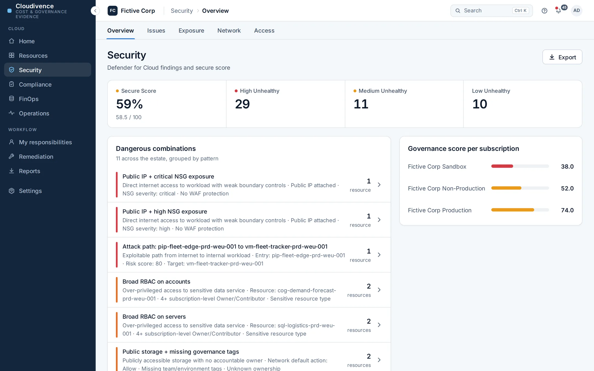Click the Dangerous combinations heading
This screenshot has height=371, width=594.
pos(156,148)
